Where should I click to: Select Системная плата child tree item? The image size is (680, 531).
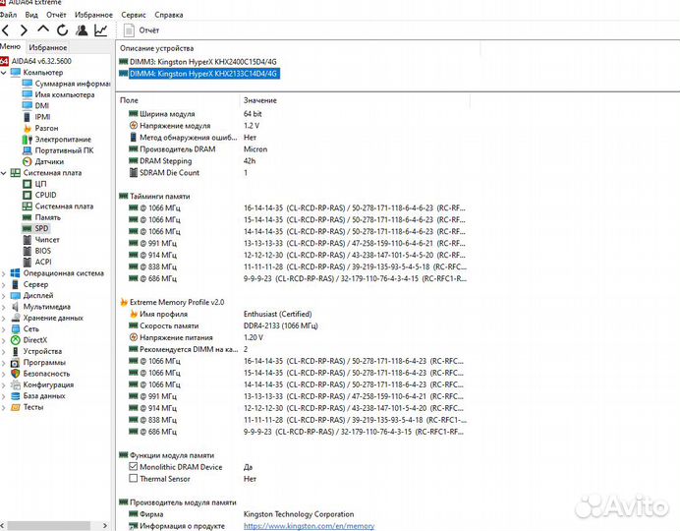point(64,206)
